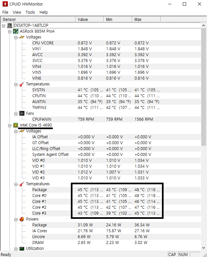207x257 pixels.
Task: Collapse the CPU Voltages group
Action: point(16,131)
